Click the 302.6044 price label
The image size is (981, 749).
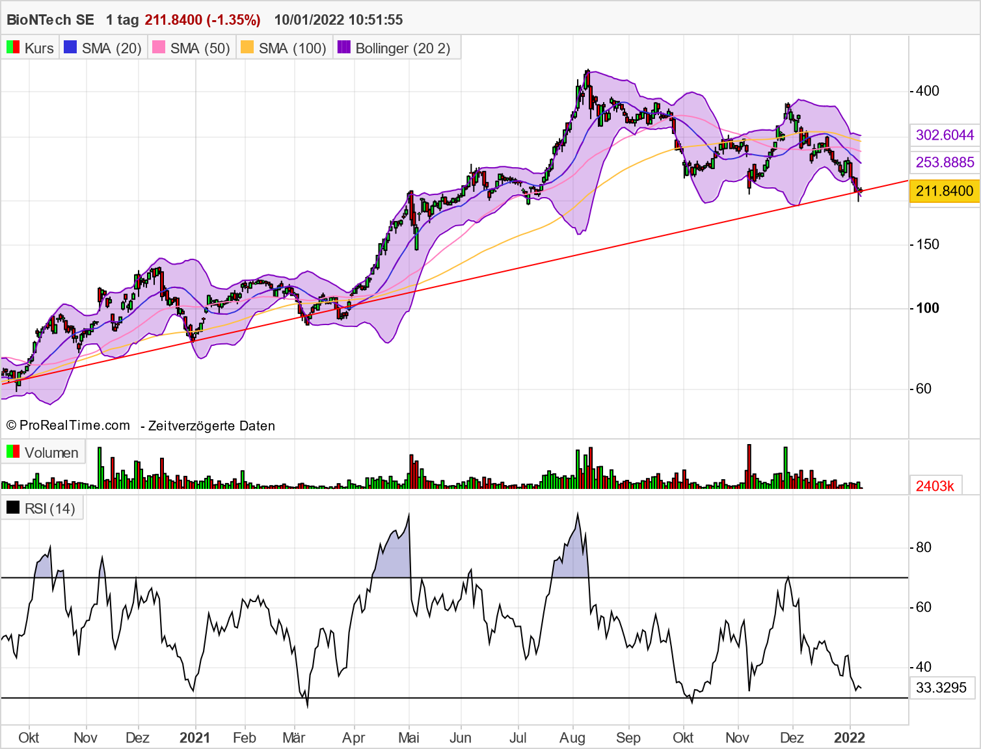(944, 135)
